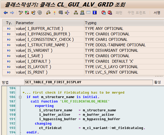Click the Typing column header

tap(124, 23)
